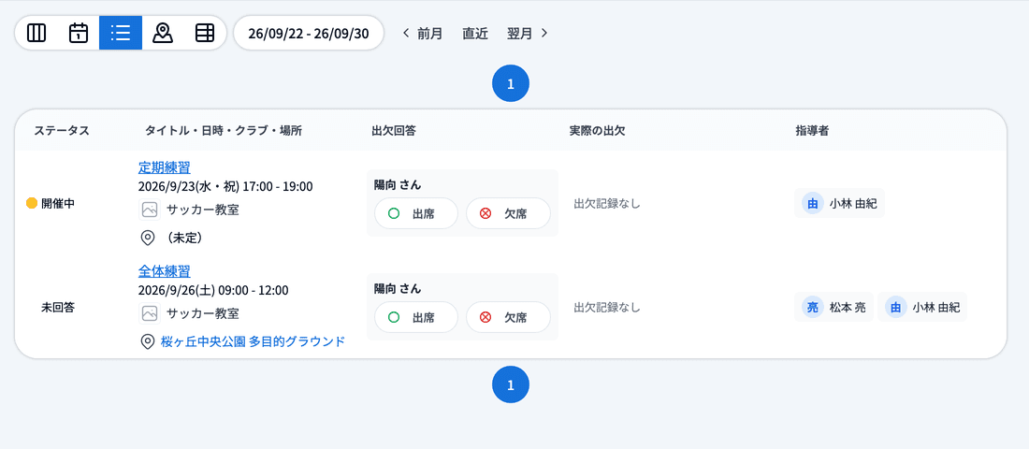Go to previous month 前月
Image resolution: width=1029 pixels, height=449 pixels.
coord(430,34)
